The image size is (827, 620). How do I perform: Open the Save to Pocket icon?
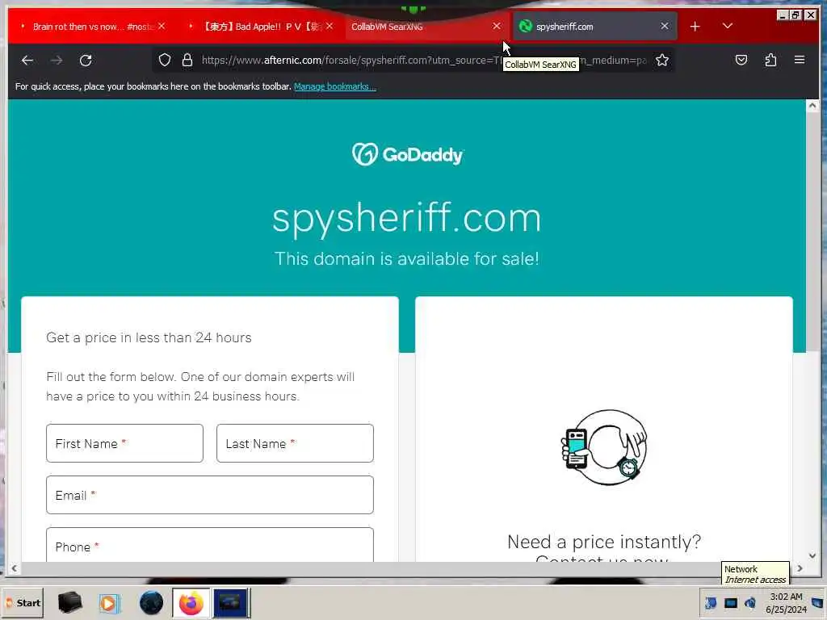(x=741, y=60)
